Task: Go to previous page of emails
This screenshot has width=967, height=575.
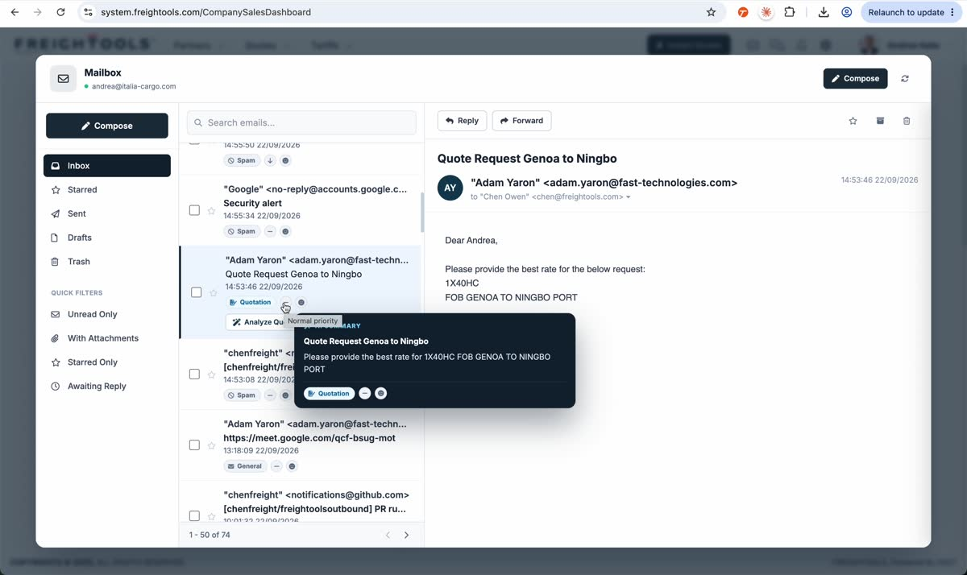Action: [x=388, y=535]
